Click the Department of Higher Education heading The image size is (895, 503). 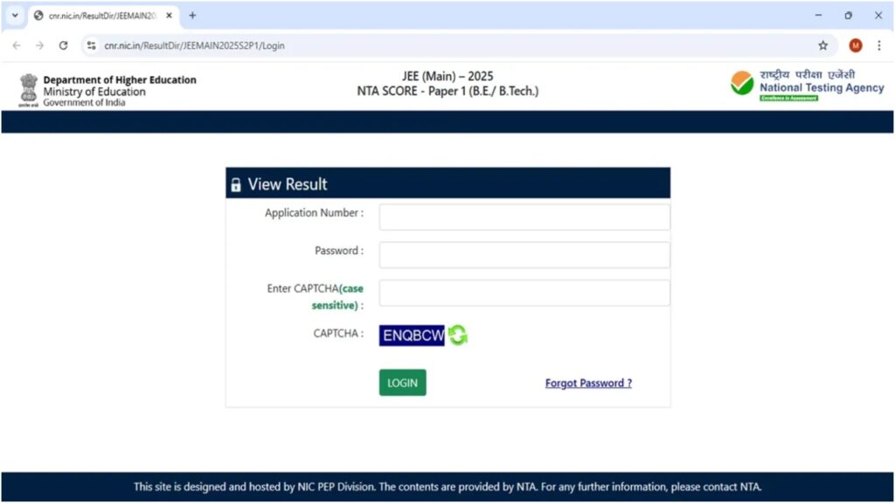120,79
